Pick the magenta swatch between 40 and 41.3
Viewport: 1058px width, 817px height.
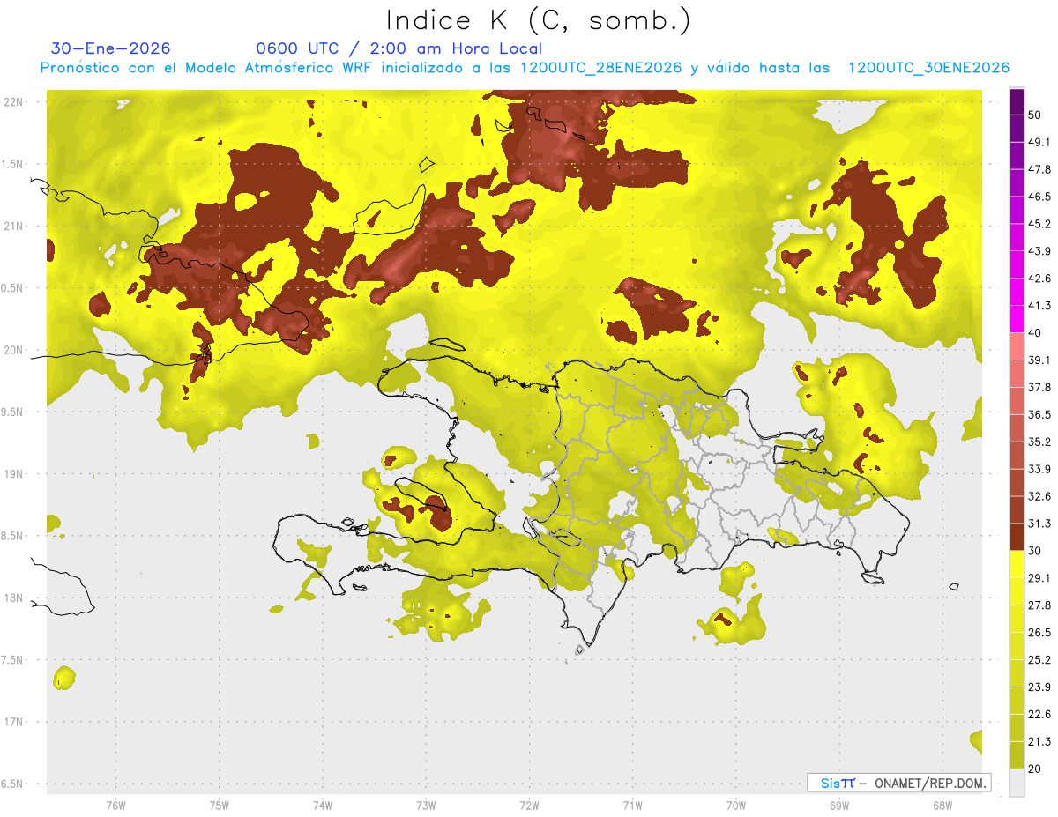click(x=1017, y=319)
